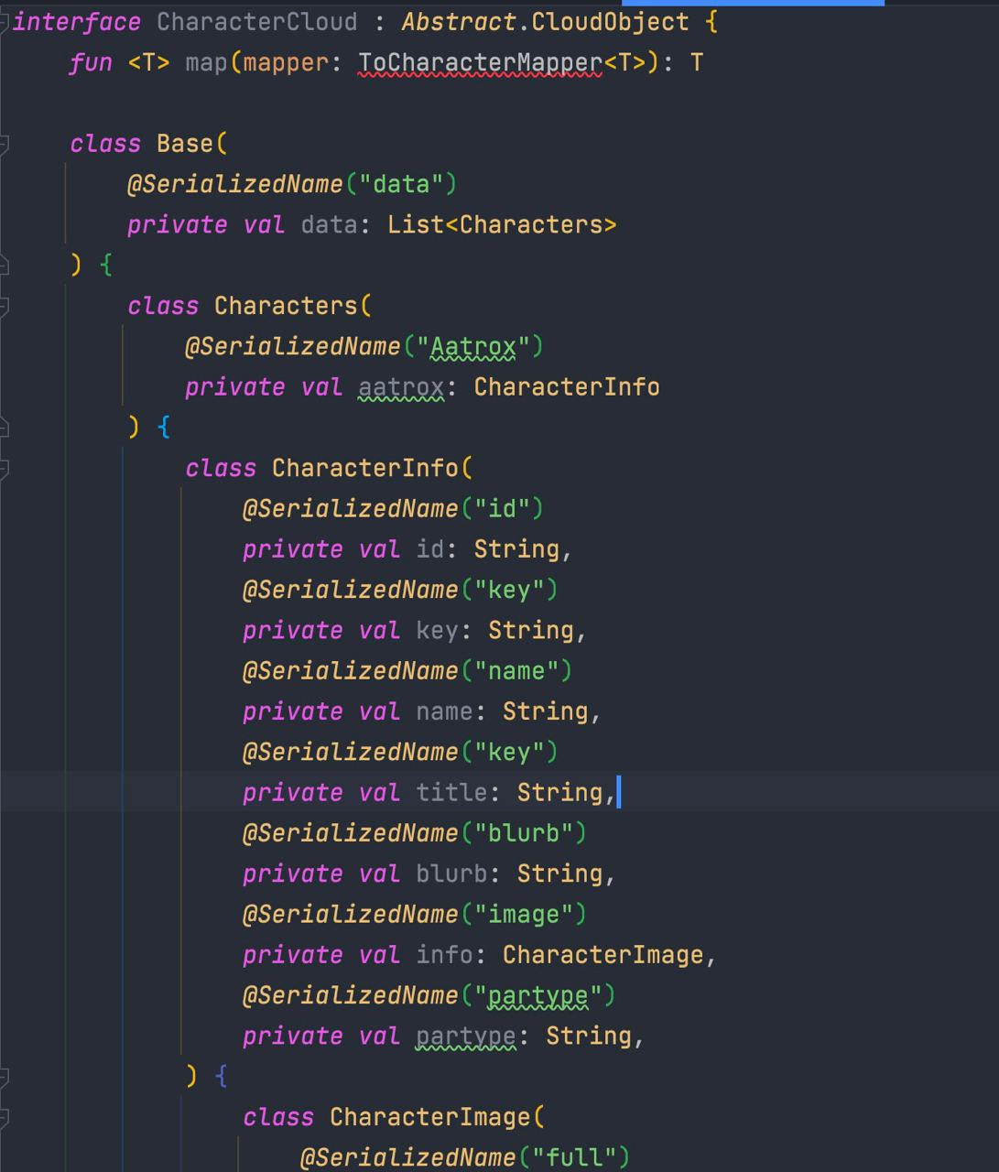This screenshot has height=1172, width=999.
Task: Click CharacterImage type on the info line
Action: (603, 955)
